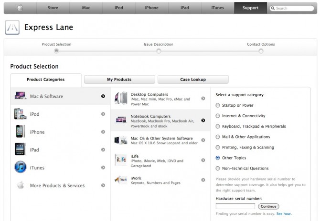The image size is (320, 221).
Task: Open the Mac navigation item
Action: (86, 8)
